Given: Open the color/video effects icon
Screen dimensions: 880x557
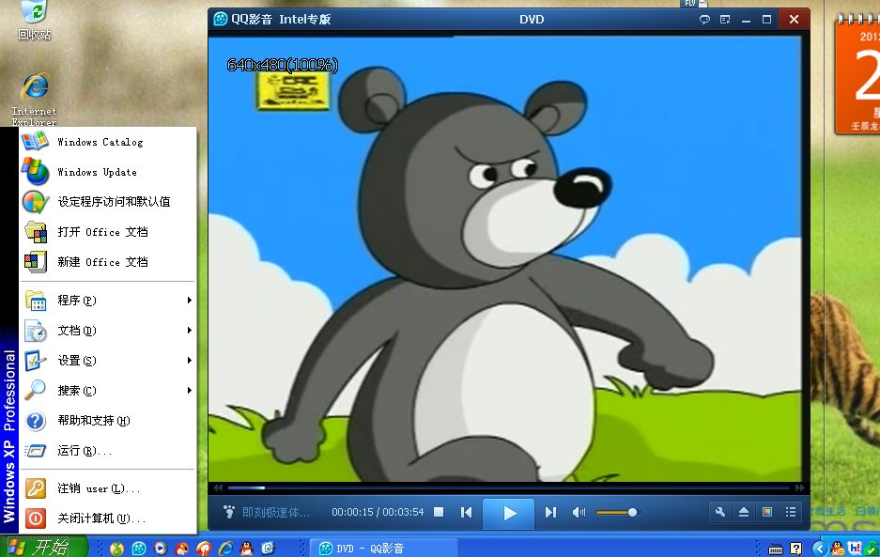Looking at the screenshot, I should [766, 512].
